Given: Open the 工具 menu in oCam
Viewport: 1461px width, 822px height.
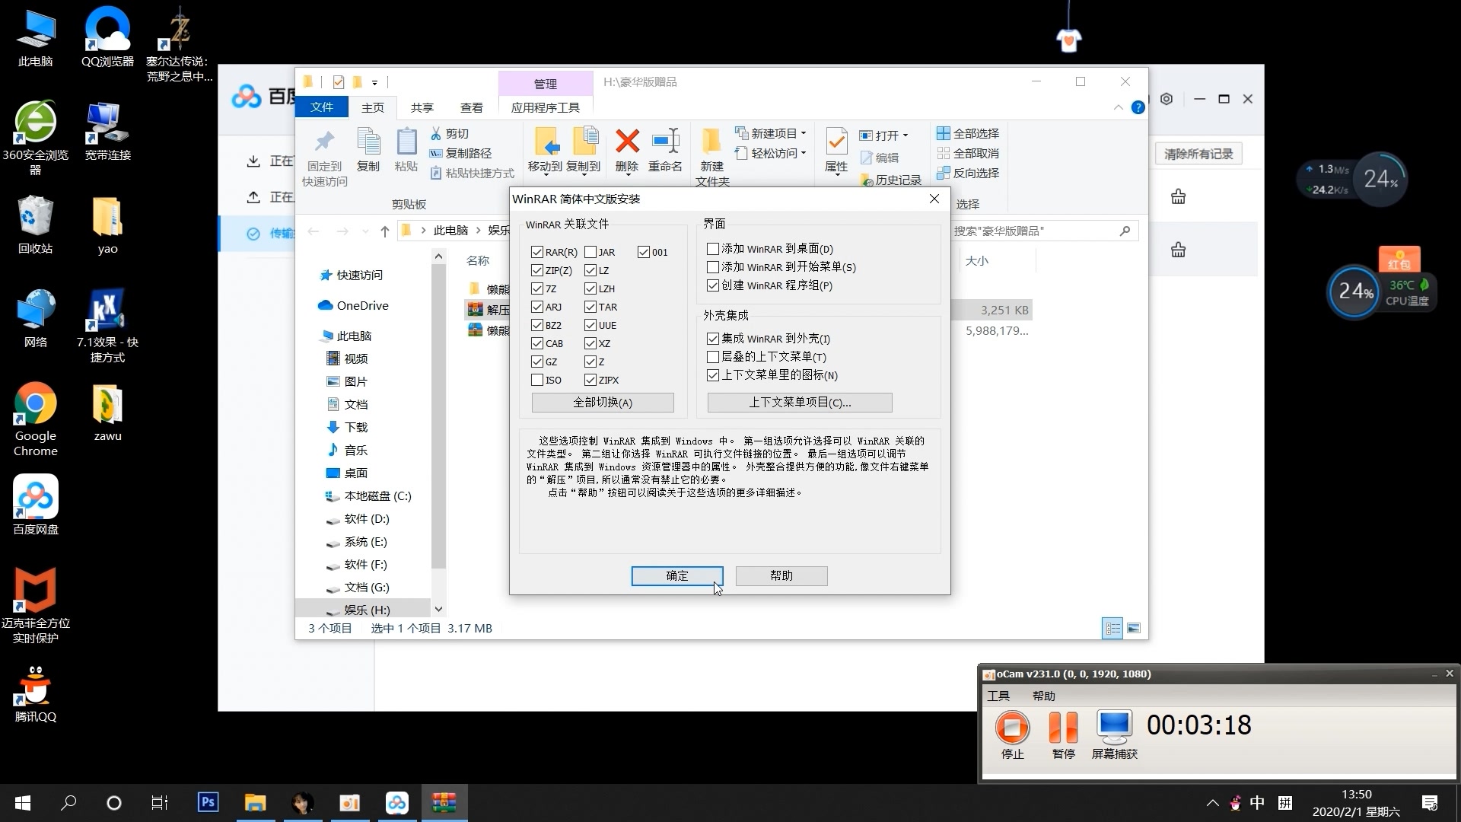Looking at the screenshot, I should pos(998,696).
